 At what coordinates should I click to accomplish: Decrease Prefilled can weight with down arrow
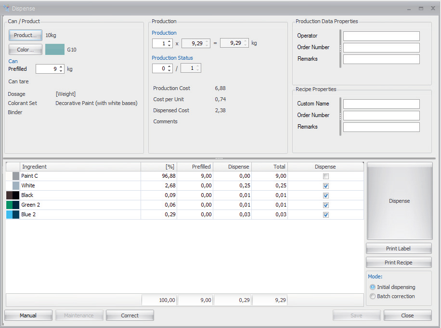[x=61, y=71]
